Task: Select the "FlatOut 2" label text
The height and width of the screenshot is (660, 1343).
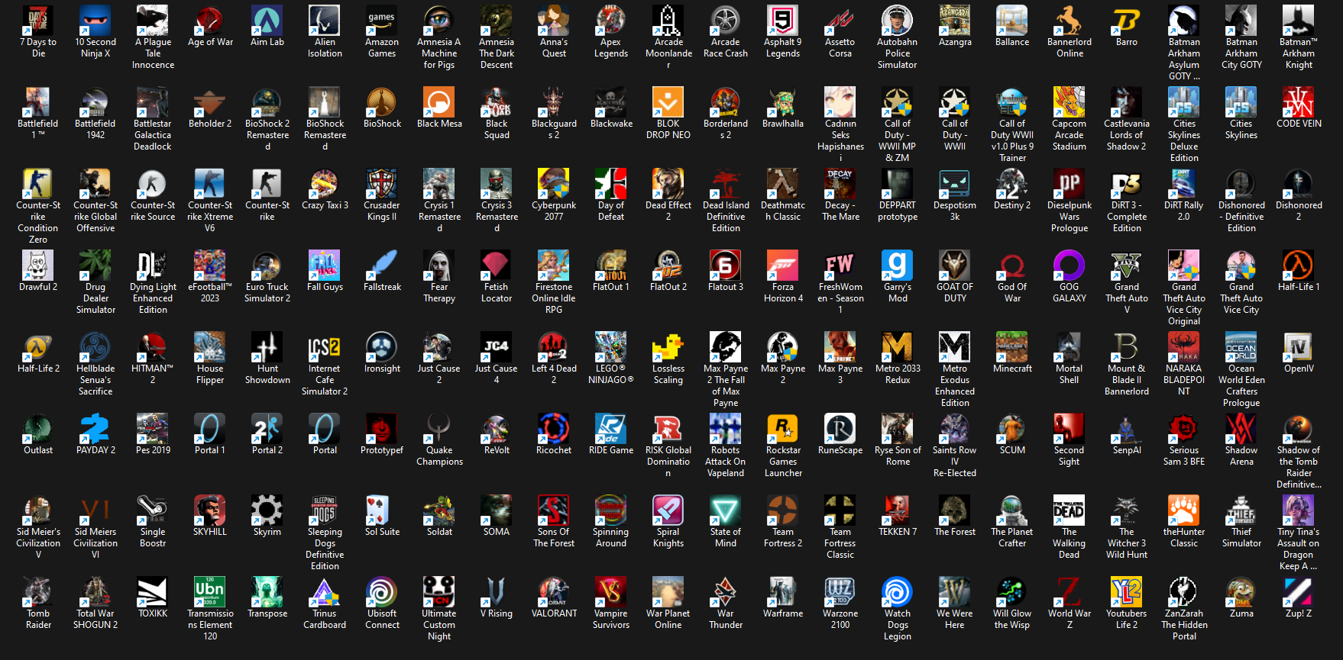Action: click(668, 287)
